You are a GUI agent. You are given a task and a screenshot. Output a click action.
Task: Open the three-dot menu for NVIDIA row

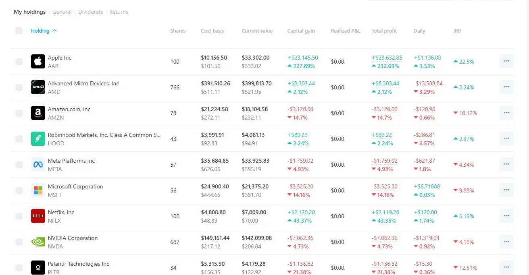click(x=506, y=242)
